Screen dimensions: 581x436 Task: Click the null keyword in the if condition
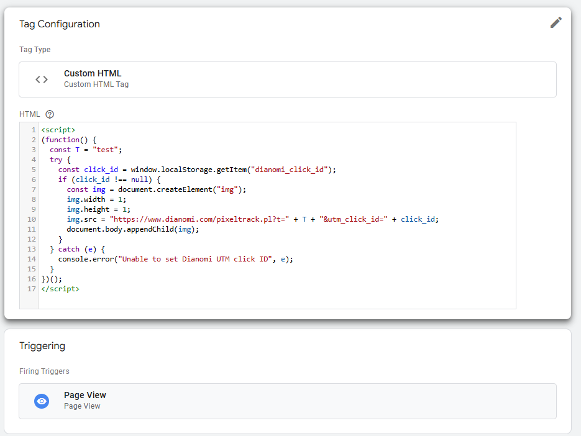tap(139, 179)
